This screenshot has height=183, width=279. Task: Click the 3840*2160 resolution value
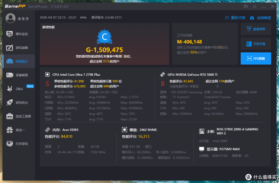[220, 156]
